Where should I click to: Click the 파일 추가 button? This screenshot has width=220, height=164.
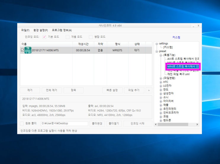pyautogui.click(x=134, y=90)
